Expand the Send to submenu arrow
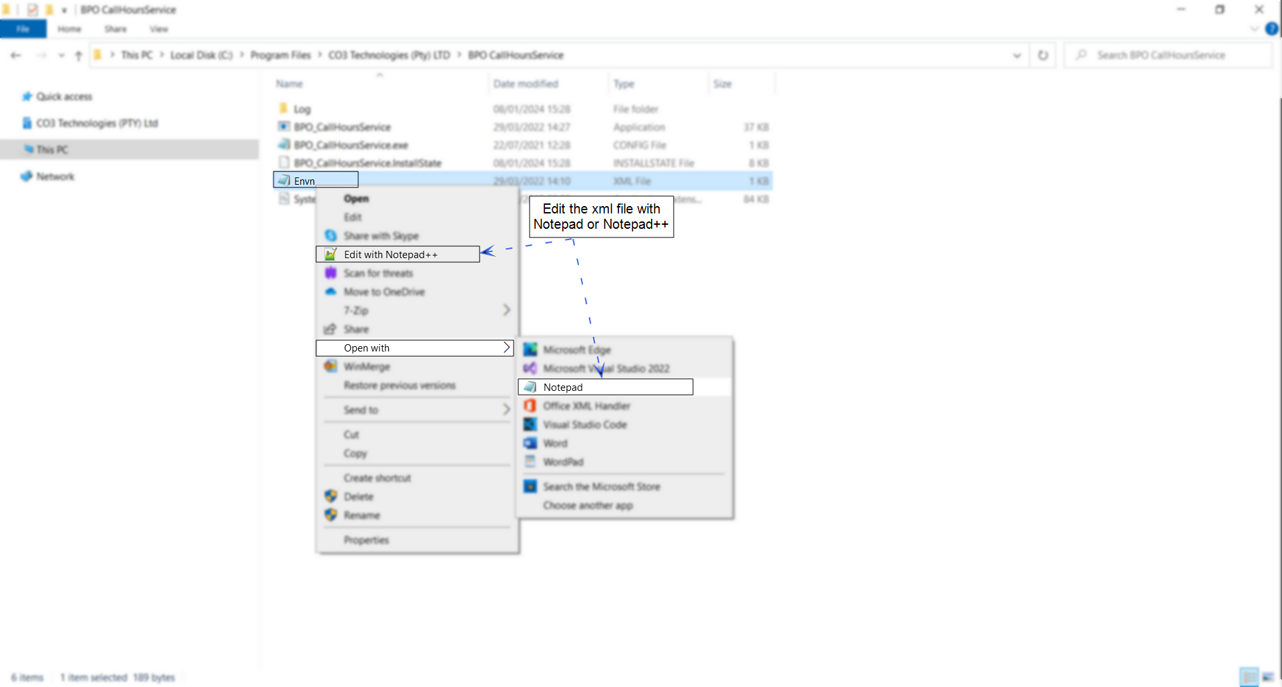Image resolution: width=1282 pixels, height=687 pixels. tap(506, 410)
